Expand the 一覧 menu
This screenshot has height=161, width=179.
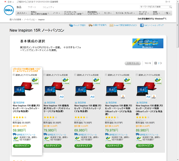(167, 13)
